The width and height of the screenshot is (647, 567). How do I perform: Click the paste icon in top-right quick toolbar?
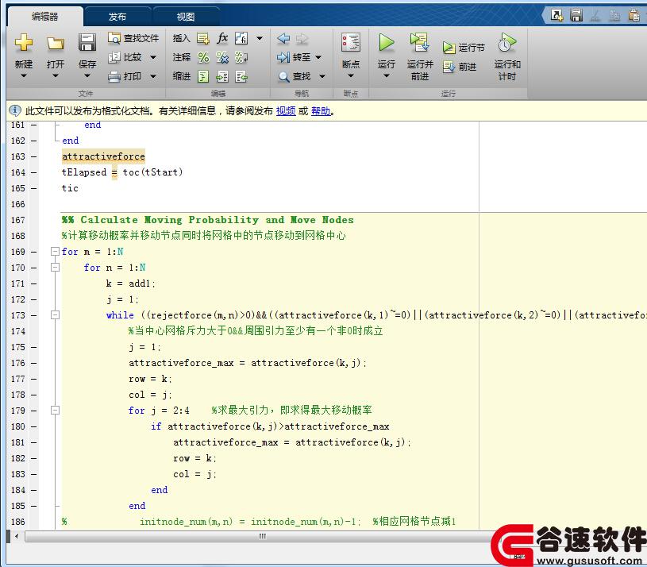(x=634, y=15)
